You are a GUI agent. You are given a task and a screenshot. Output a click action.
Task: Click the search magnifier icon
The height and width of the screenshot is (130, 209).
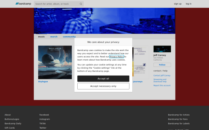[81, 4]
